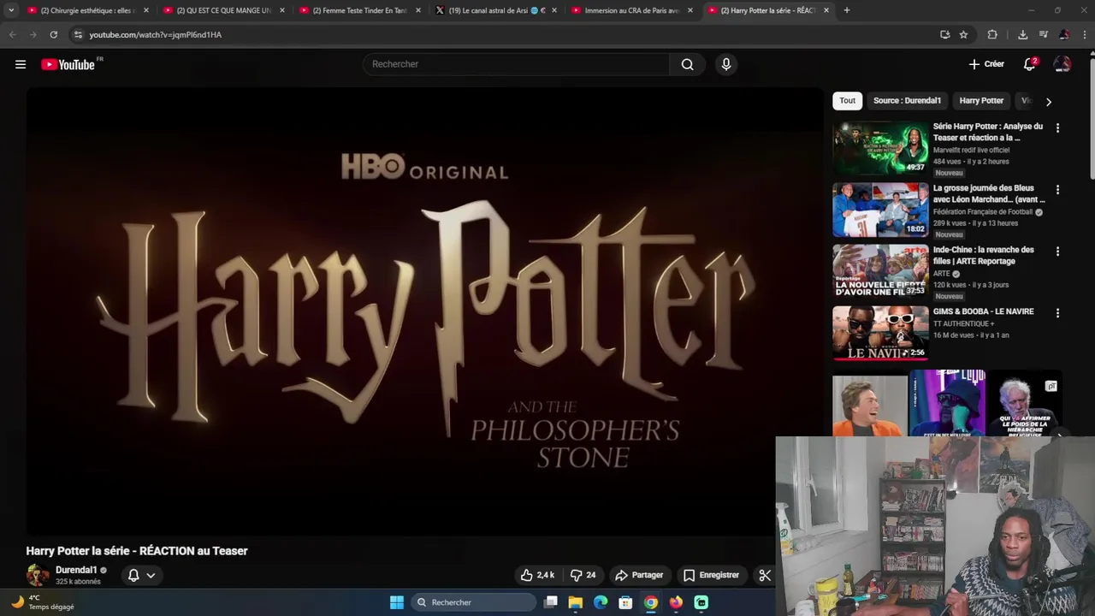The height and width of the screenshot is (616, 1095).
Task: Close the Harry Potter la série tab
Action: (x=826, y=10)
